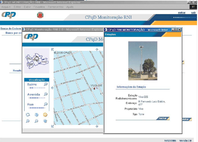Pan the map left with the left arrow
This screenshot has width=198, height=142.
(x=52, y=88)
